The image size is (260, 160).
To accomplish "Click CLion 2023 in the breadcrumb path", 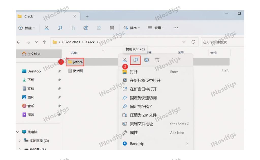I will pos(71,42).
